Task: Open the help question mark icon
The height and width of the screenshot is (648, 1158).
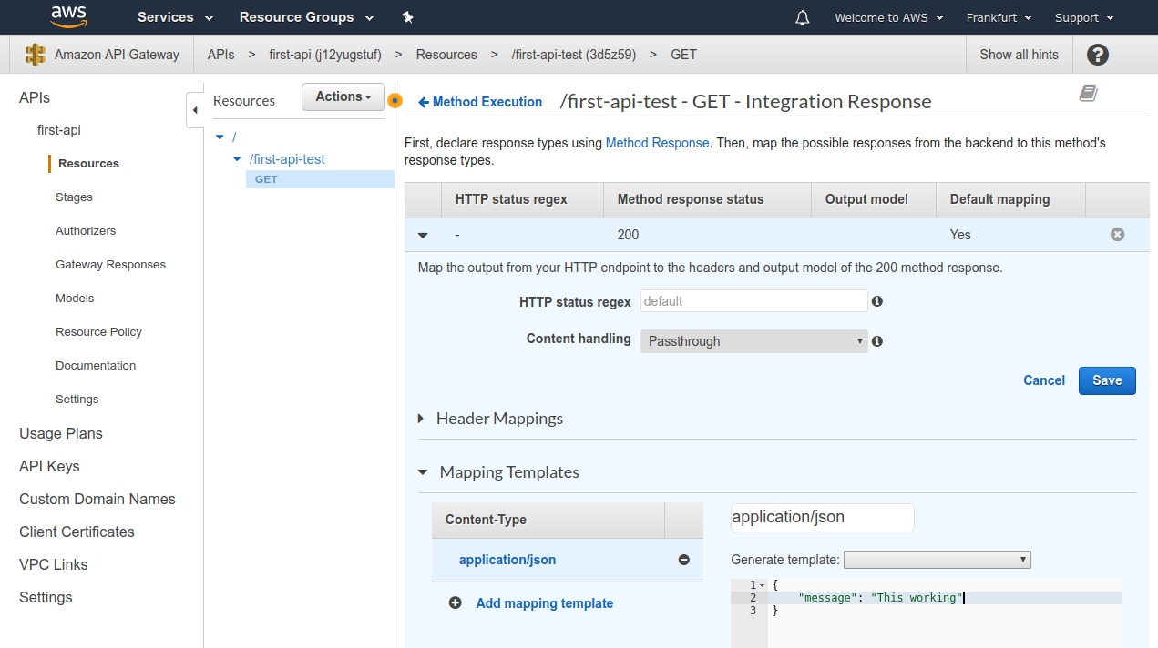Action: click(x=1098, y=55)
